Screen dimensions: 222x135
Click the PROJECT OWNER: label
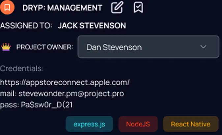(45, 47)
